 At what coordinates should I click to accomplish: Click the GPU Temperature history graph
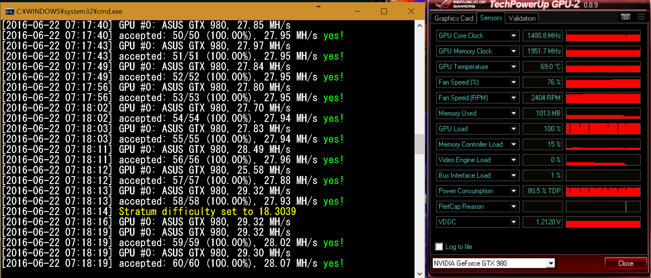[603, 67]
